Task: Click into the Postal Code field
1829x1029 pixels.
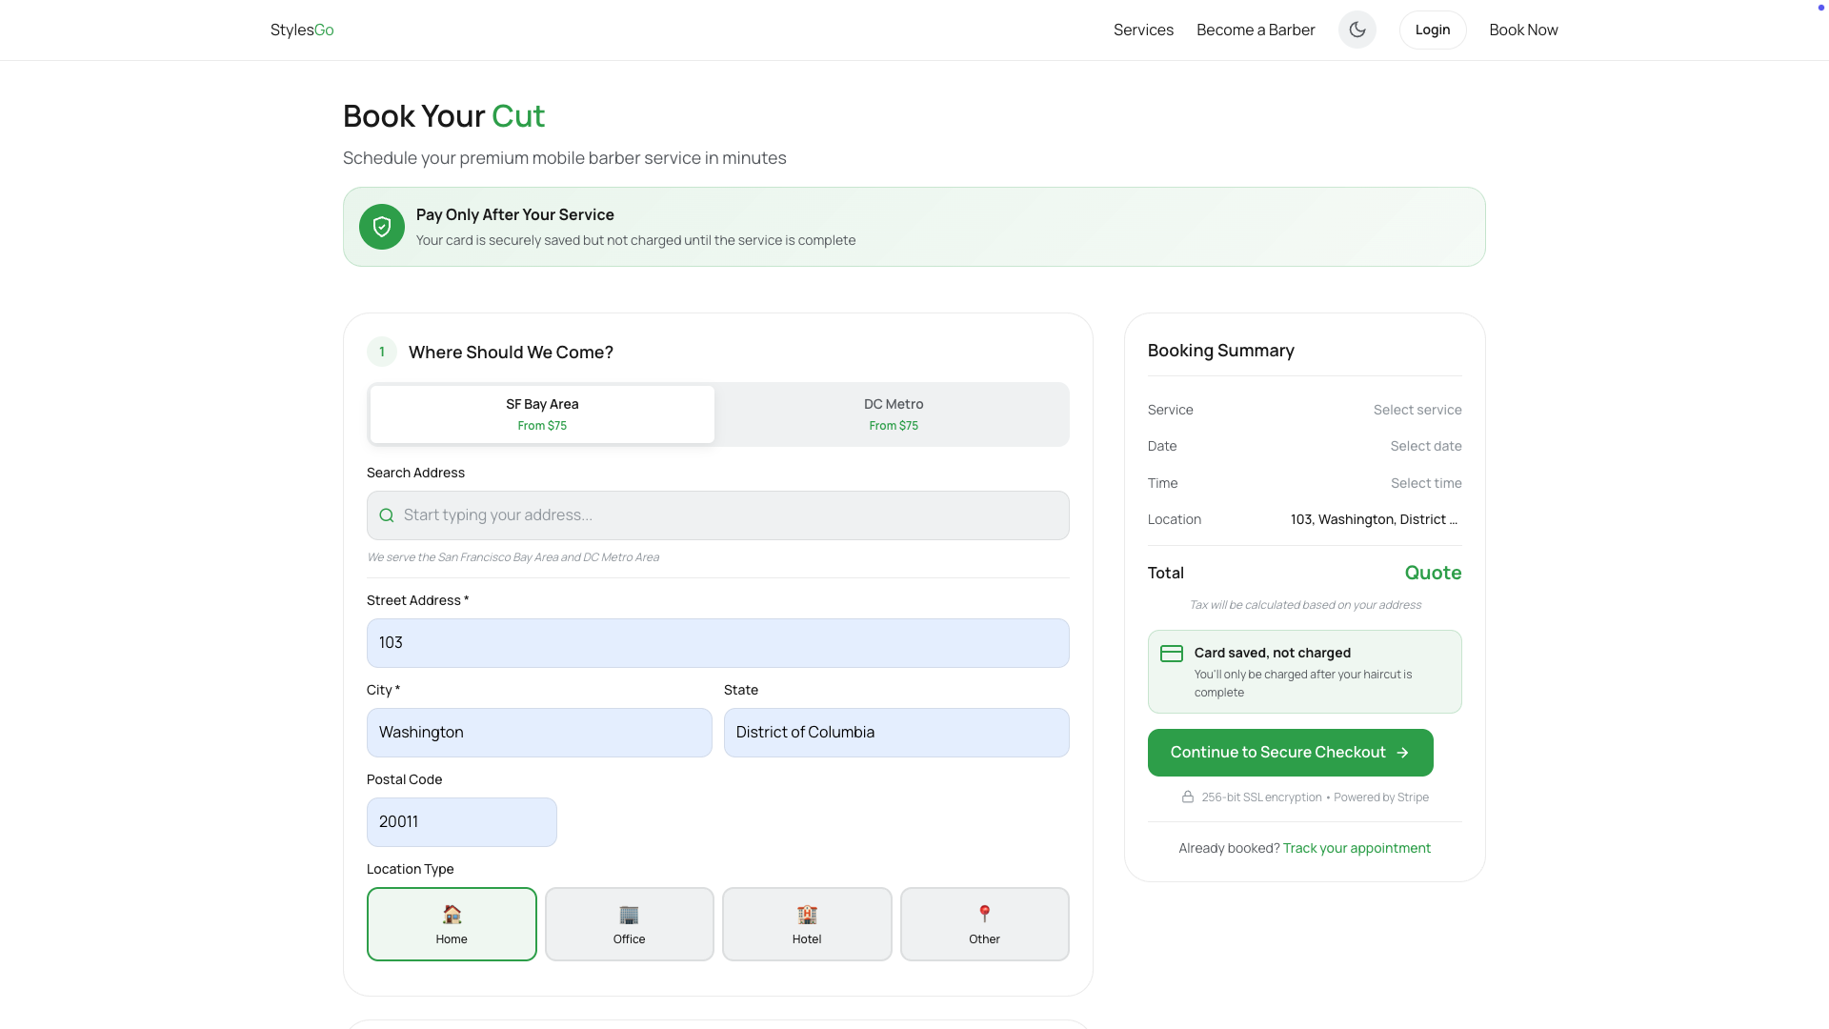Action: click(462, 822)
